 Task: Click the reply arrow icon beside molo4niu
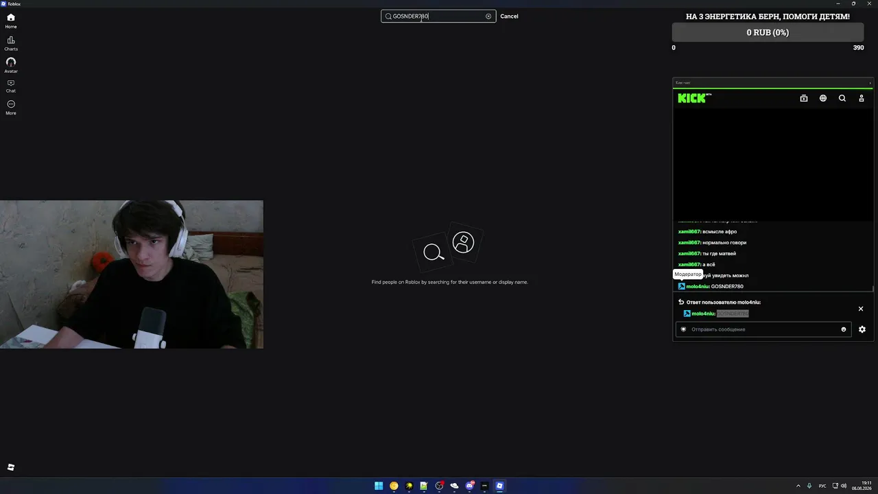pyautogui.click(x=681, y=302)
